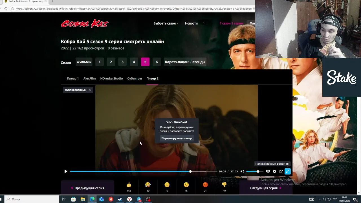
Task: Open the Выбрать сезон dropdown menu
Action: (166, 23)
